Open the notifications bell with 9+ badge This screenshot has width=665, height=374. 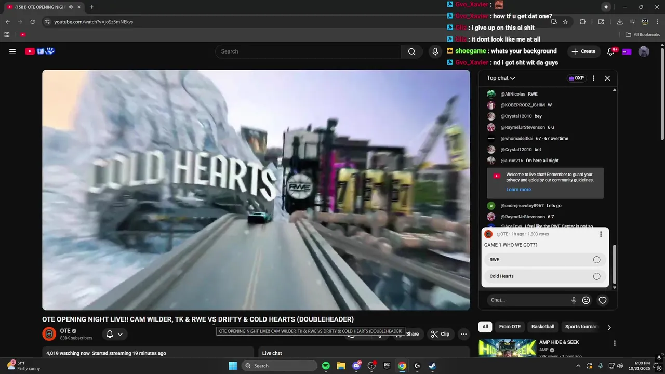tap(611, 51)
